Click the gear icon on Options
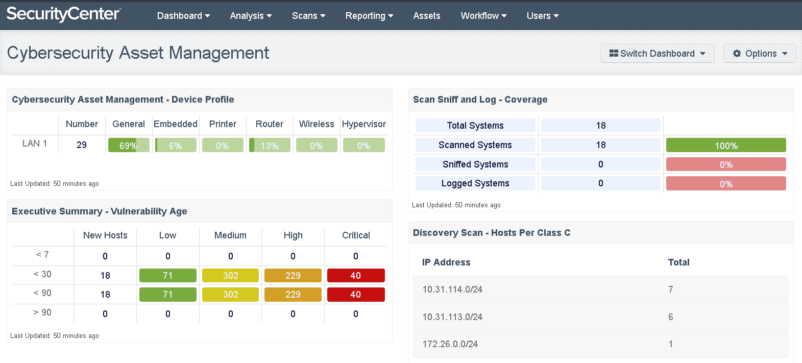The image size is (802, 363). (737, 54)
